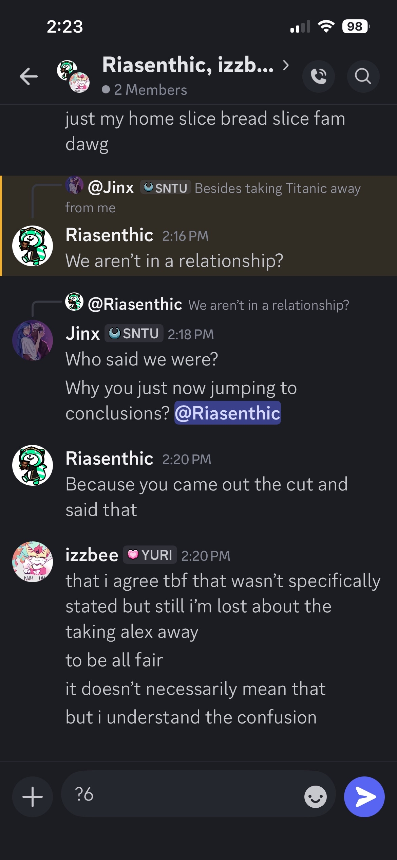Tap izzbee's YURI server tag
Screen dimensions: 397x860
(x=150, y=555)
